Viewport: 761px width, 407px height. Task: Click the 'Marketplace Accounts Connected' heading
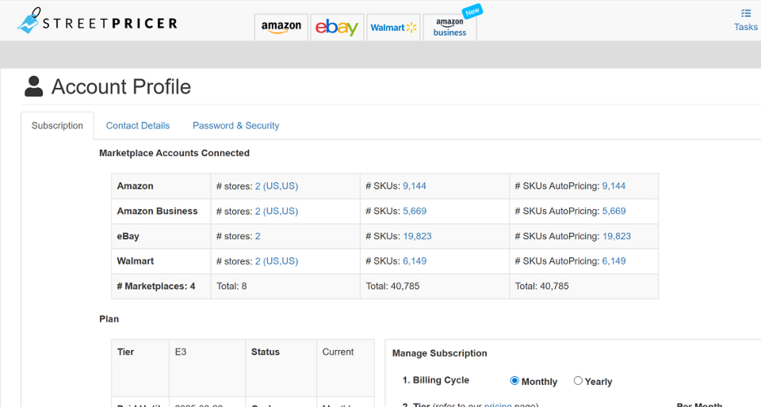174,153
